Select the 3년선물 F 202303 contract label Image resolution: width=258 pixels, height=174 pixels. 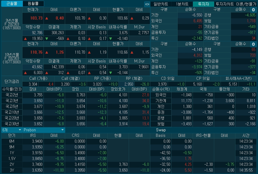click(12, 24)
